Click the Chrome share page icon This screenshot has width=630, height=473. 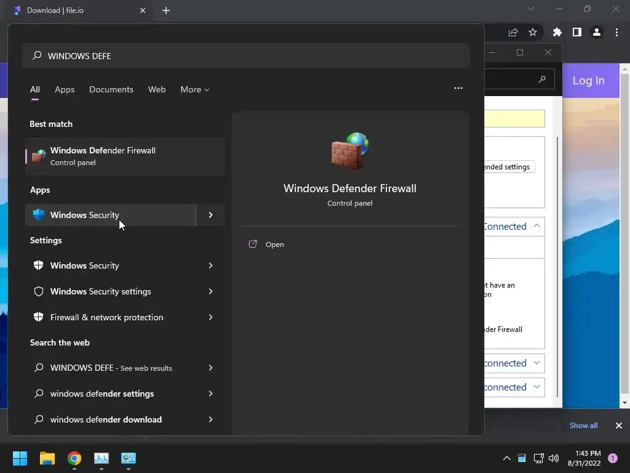point(513,33)
